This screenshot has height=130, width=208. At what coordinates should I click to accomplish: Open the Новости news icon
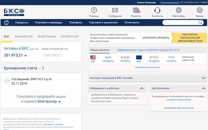point(136,10)
